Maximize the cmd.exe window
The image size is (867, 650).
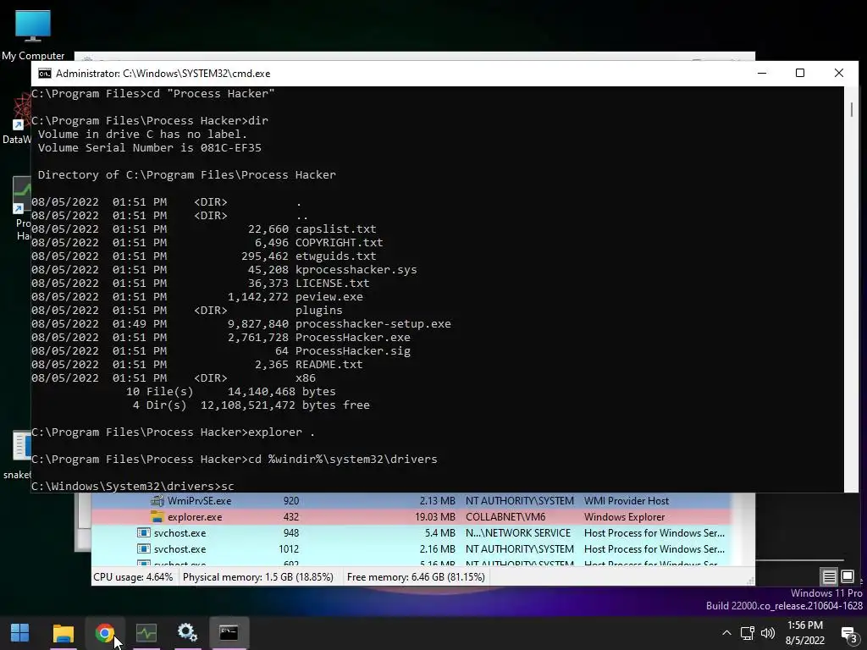(799, 73)
